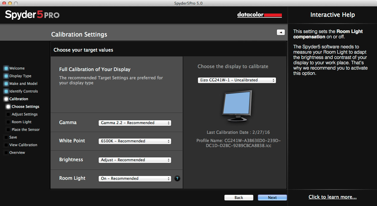This screenshot has height=206, width=377.
Task: Open the Click to learn more link
Action: (x=333, y=197)
